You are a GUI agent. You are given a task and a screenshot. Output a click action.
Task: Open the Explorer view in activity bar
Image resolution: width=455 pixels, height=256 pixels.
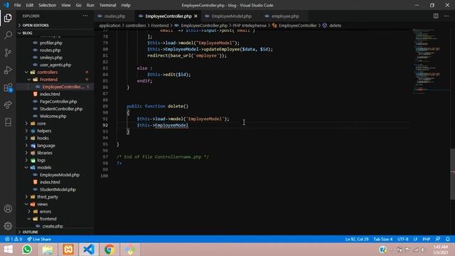pos(8,18)
